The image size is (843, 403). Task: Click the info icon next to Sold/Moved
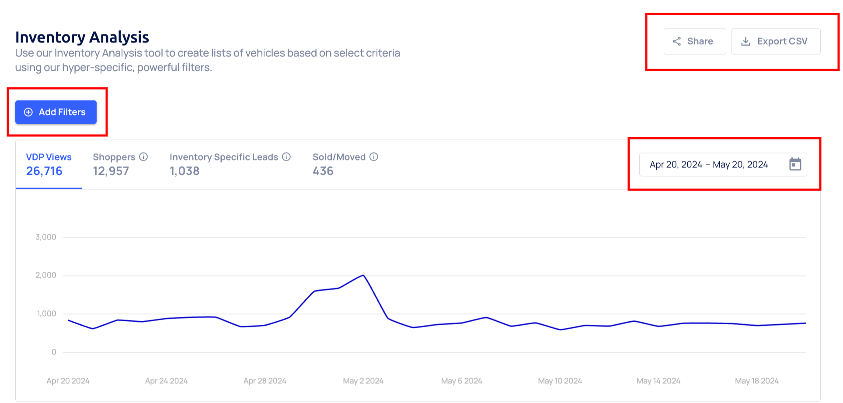[374, 157]
